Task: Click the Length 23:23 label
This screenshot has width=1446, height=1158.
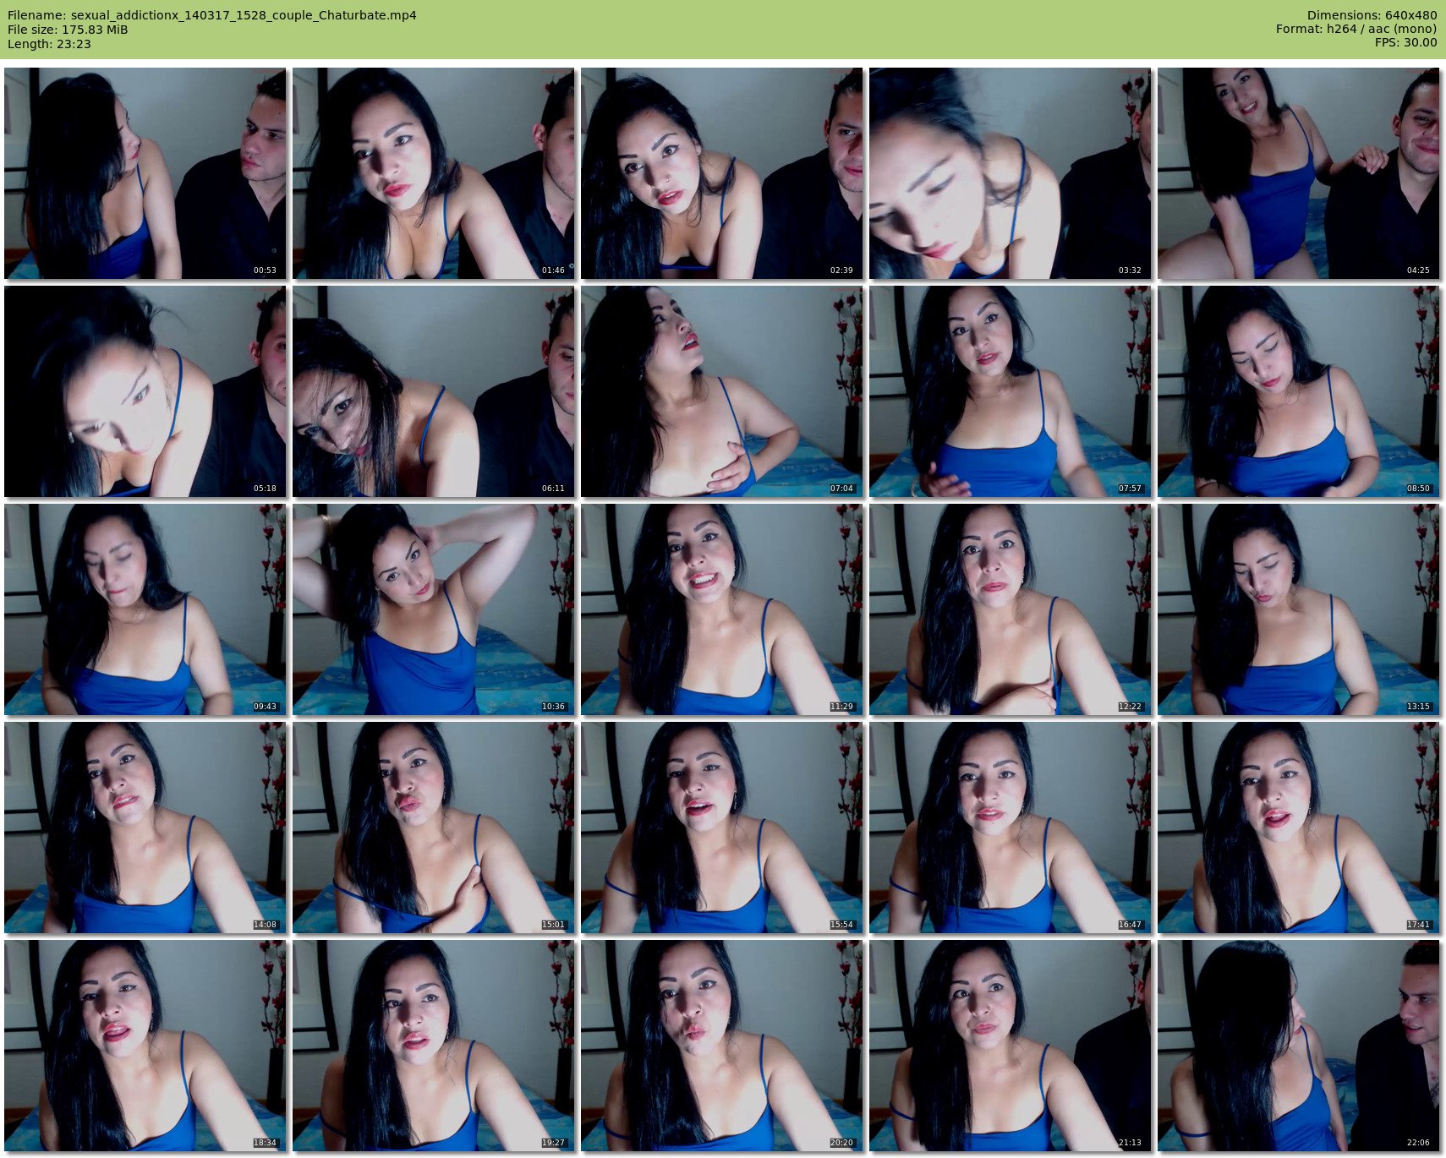Action: (x=49, y=44)
